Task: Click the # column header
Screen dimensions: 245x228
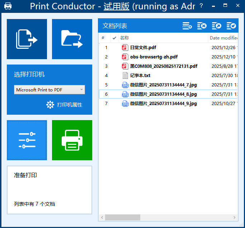Action: coord(103,38)
